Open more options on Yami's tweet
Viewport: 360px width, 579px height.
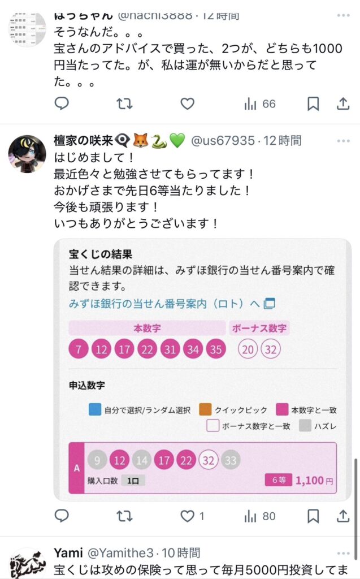coord(344,553)
